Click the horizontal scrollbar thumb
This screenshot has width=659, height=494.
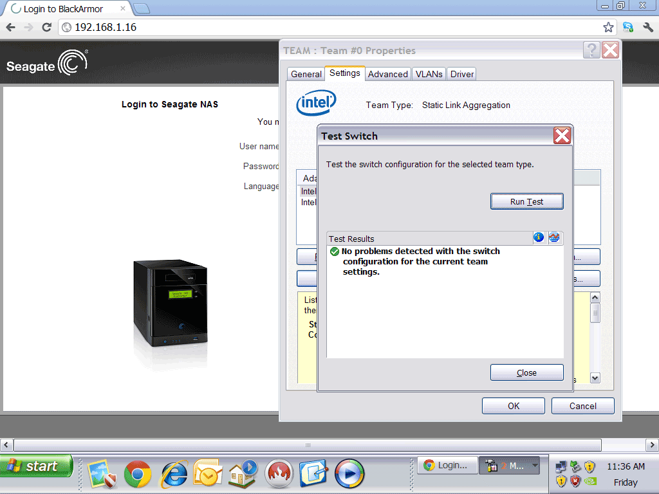308,444
